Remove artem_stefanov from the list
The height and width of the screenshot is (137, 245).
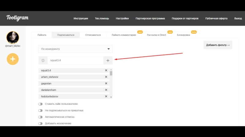106,77
